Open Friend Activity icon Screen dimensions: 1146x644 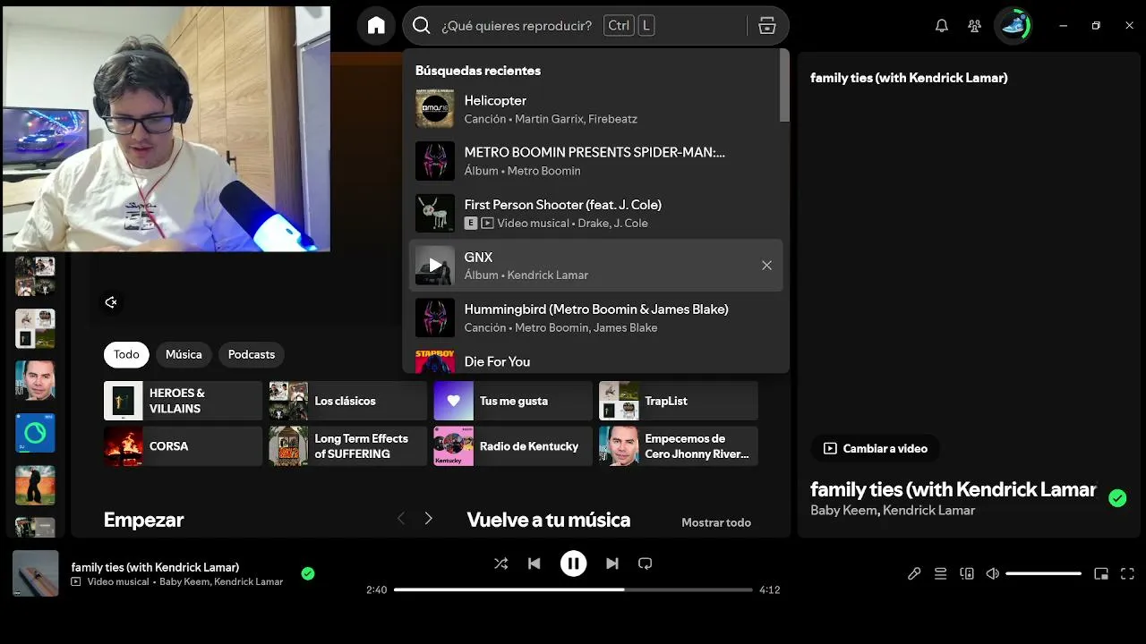[975, 26]
